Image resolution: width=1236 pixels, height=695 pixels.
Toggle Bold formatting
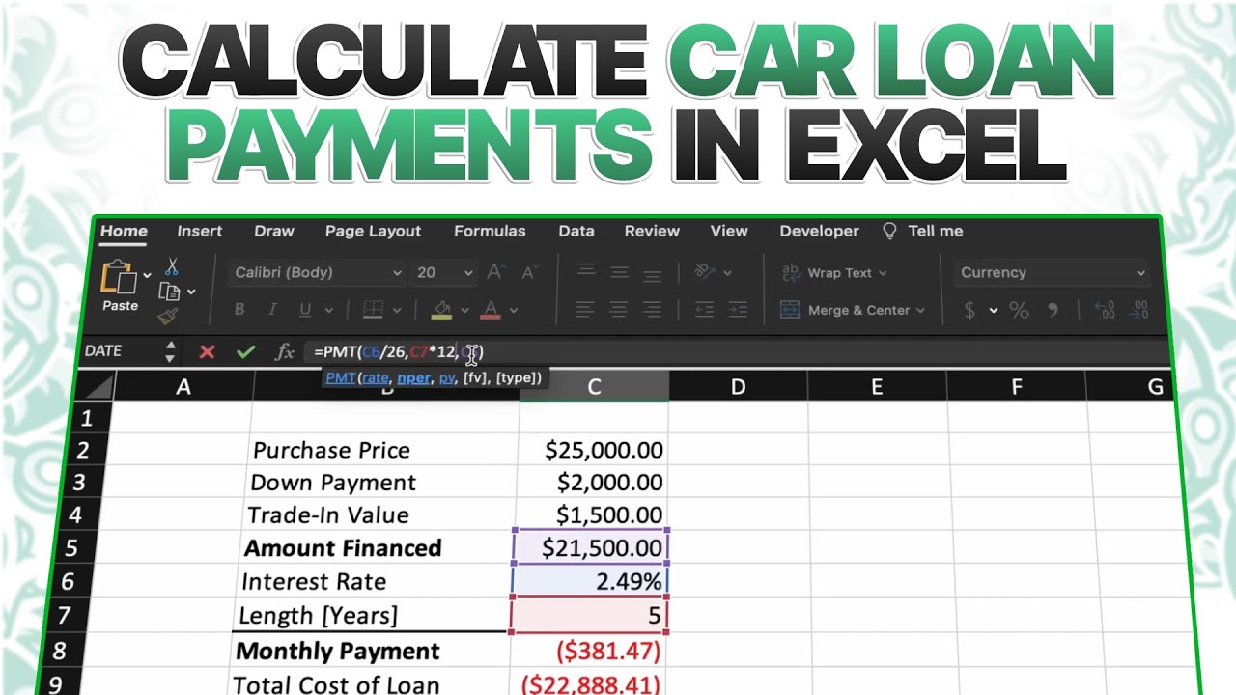point(239,310)
